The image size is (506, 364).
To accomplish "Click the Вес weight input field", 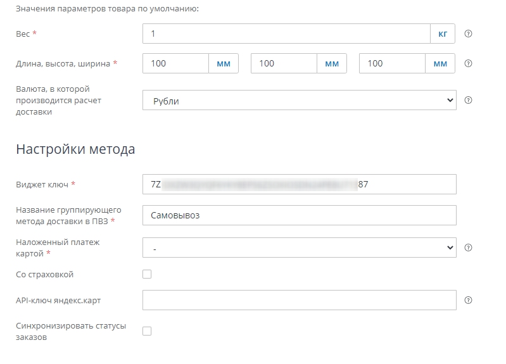I will click(286, 34).
